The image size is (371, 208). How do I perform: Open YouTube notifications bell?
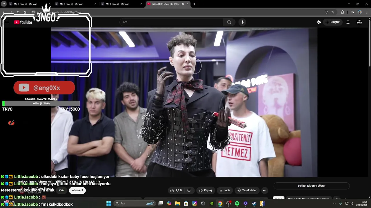(x=348, y=22)
